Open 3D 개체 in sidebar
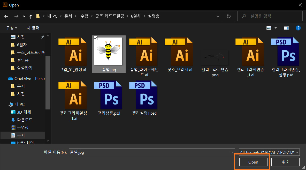Image resolution: width=306 pixels, height=170 pixels. [24, 112]
